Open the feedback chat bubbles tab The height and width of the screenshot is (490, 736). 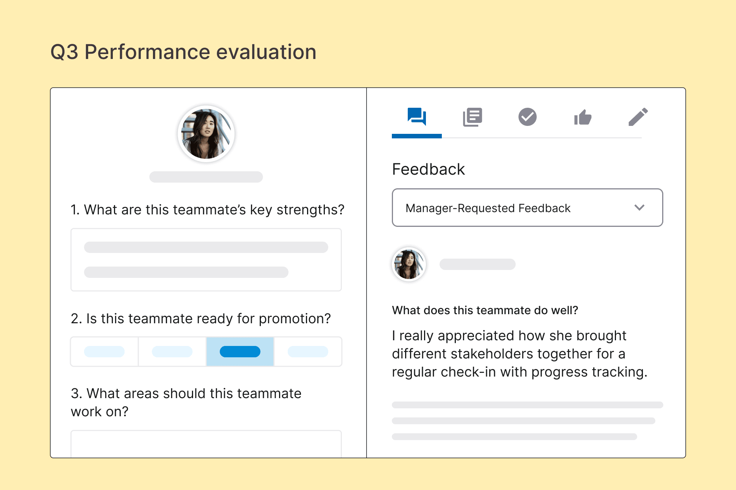(x=416, y=117)
